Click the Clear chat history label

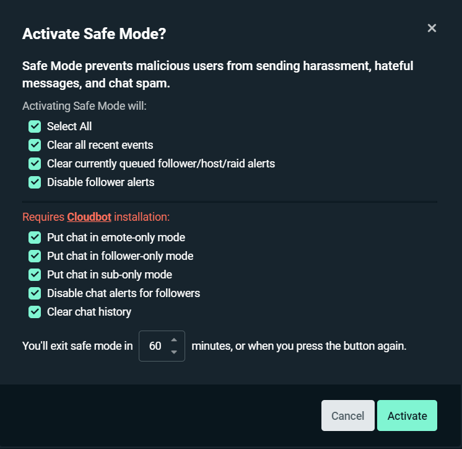pos(89,312)
